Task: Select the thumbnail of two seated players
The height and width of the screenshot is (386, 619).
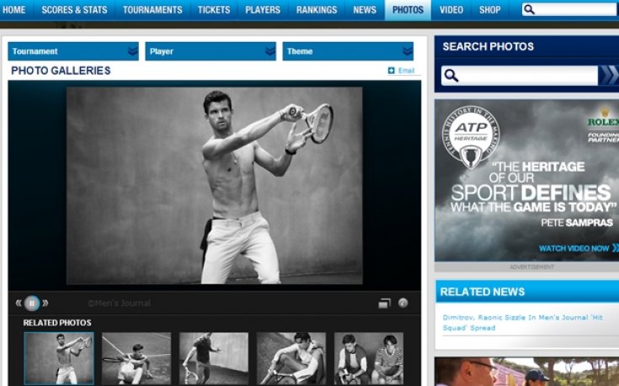Action: pos(369,358)
